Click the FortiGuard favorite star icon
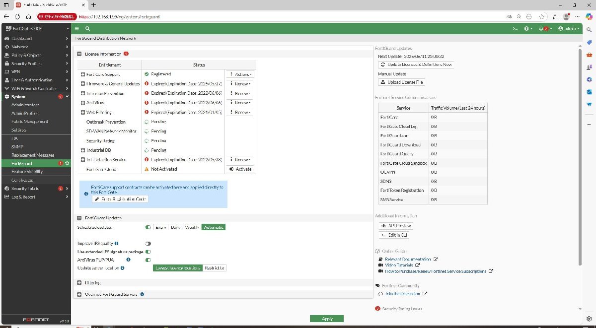596x328 pixels. (67, 163)
